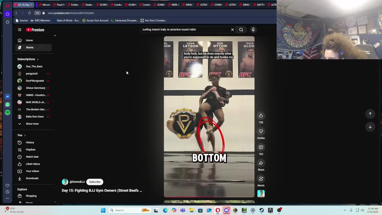This screenshot has height=215, width=382.
Task: Open Gus_The_Bass subscription
Action: coord(33,66)
